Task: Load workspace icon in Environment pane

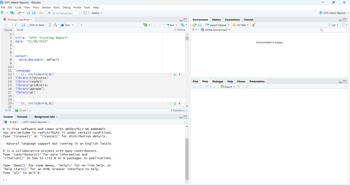Action: click(x=195, y=25)
